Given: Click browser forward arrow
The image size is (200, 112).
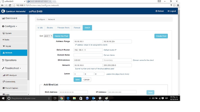Looking at the screenshot, I should coord(6,5).
